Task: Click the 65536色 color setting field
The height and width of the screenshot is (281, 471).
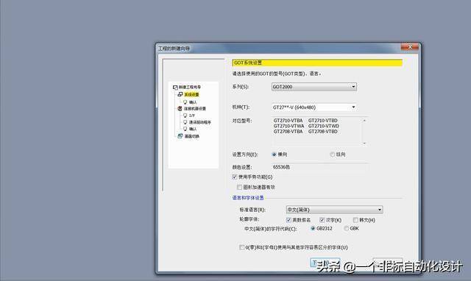Action: point(319,167)
